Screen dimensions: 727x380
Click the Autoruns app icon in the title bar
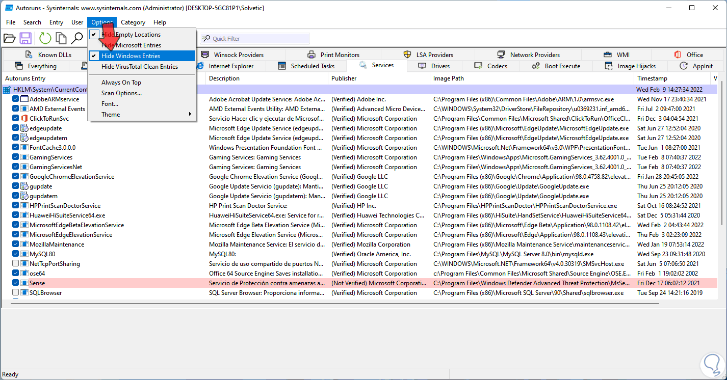point(9,8)
